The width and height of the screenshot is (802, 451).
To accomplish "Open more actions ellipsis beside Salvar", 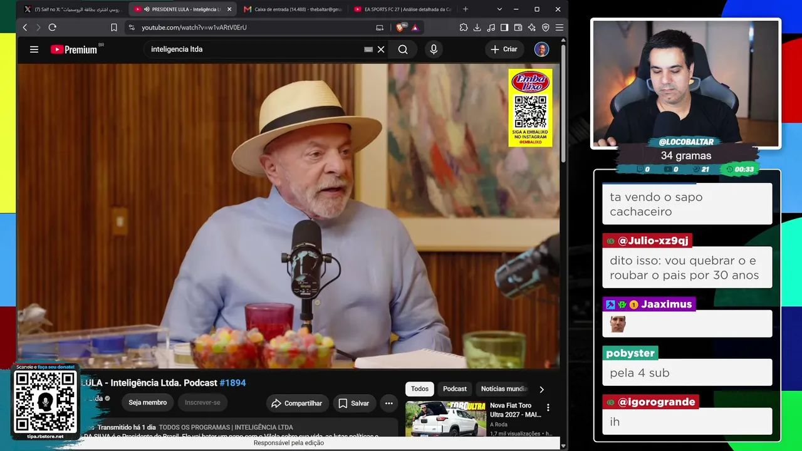I will (x=389, y=403).
